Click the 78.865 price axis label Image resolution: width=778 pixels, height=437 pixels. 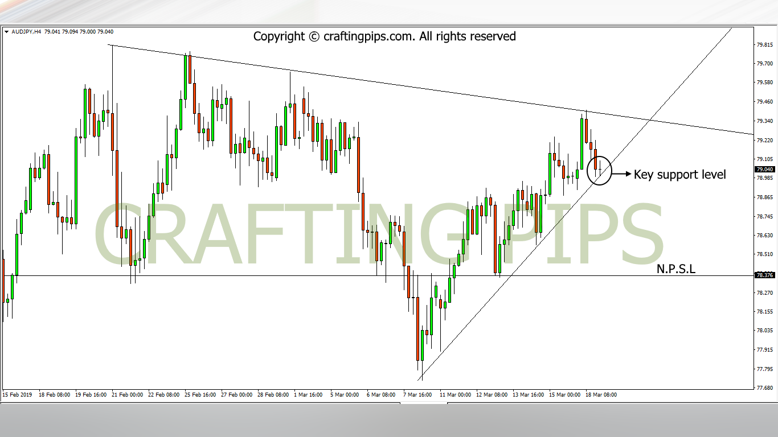(x=764, y=197)
